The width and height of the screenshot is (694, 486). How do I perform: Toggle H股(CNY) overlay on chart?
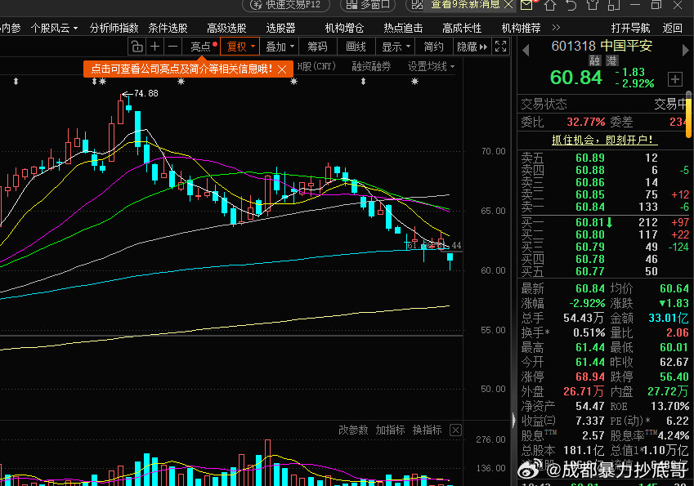click(x=316, y=67)
